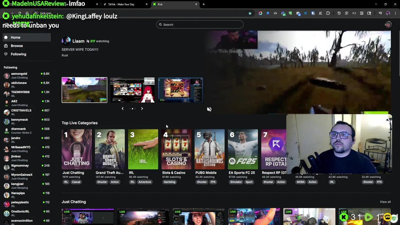Open benny‌mack in Following list
Viewport: 400px width, 225px height.
27,122
